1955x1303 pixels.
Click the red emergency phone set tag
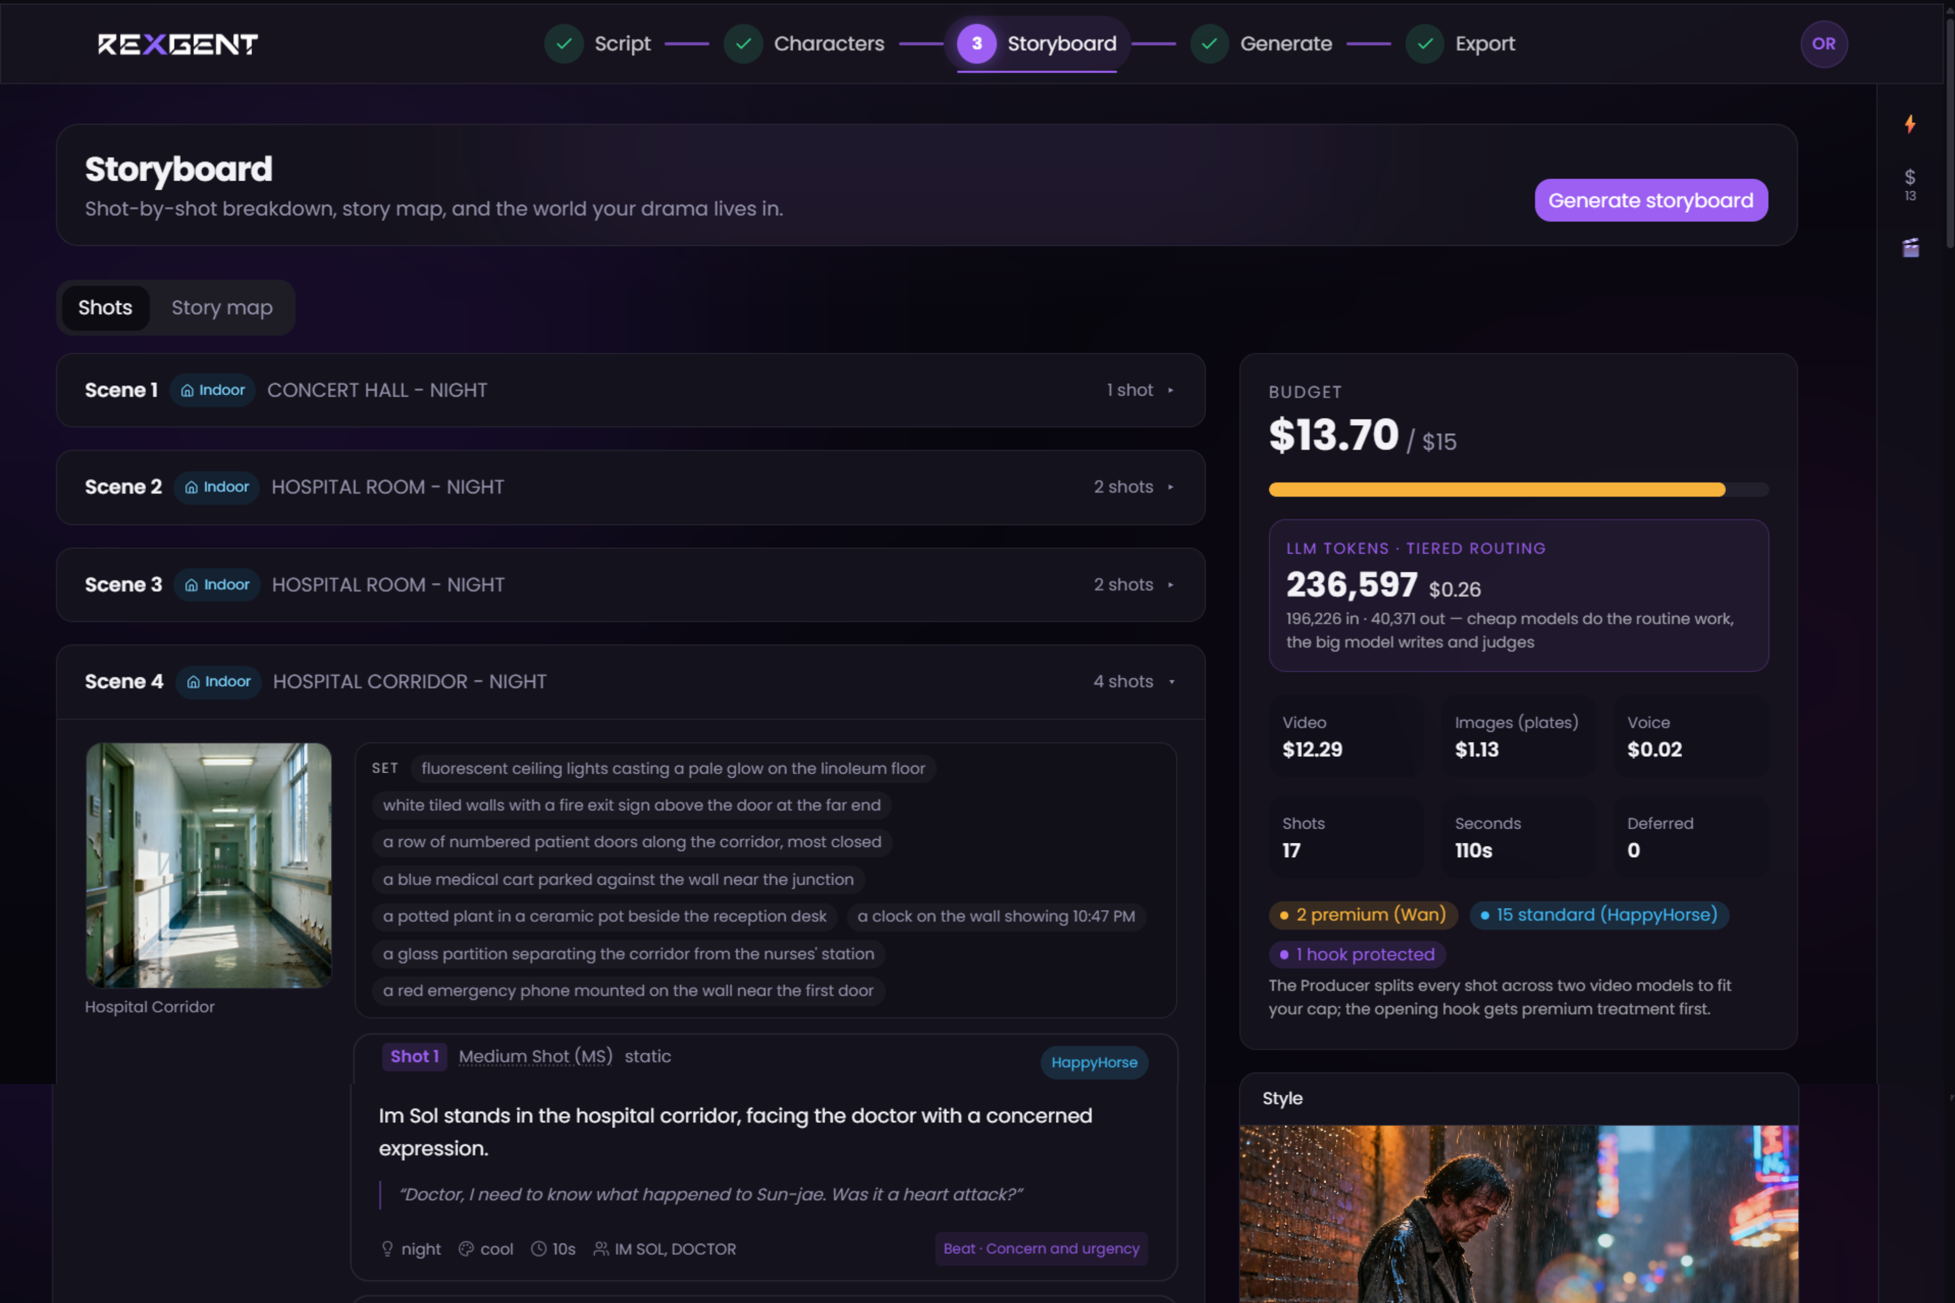[x=628, y=990]
